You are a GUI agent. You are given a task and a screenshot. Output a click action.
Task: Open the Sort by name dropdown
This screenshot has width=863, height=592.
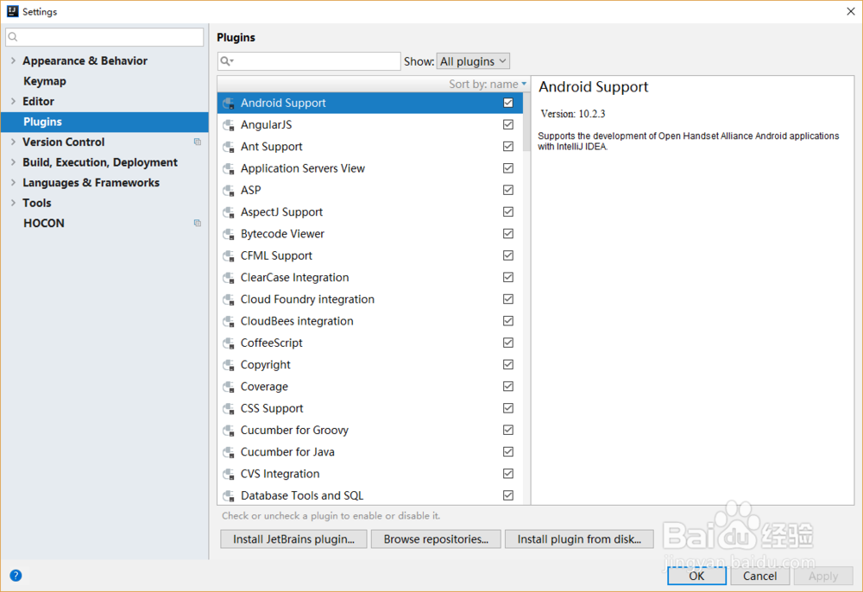[x=488, y=85]
